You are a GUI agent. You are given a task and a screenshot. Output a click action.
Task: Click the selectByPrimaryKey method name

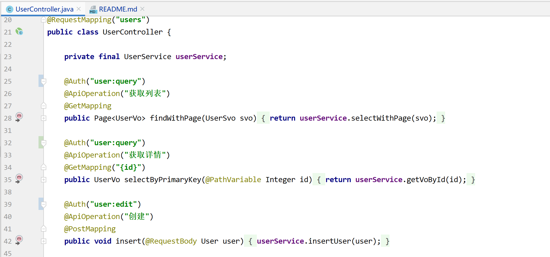pos(163,180)
